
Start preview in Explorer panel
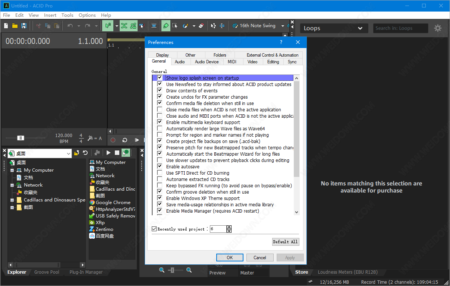(108, 153)
